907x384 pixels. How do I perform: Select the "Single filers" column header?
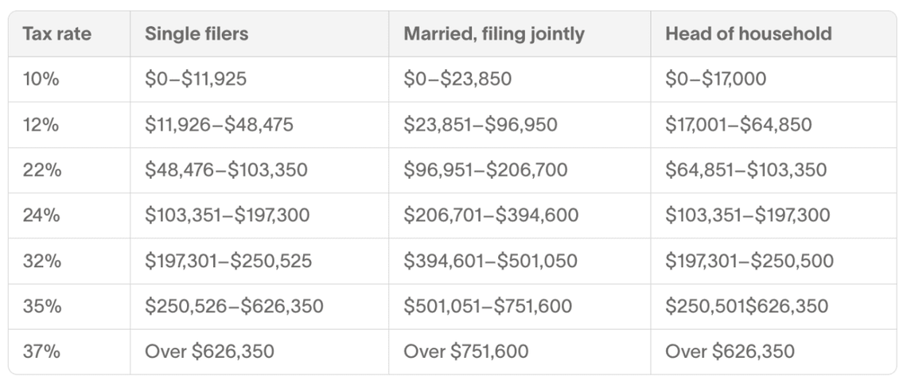tap(197, 34)
